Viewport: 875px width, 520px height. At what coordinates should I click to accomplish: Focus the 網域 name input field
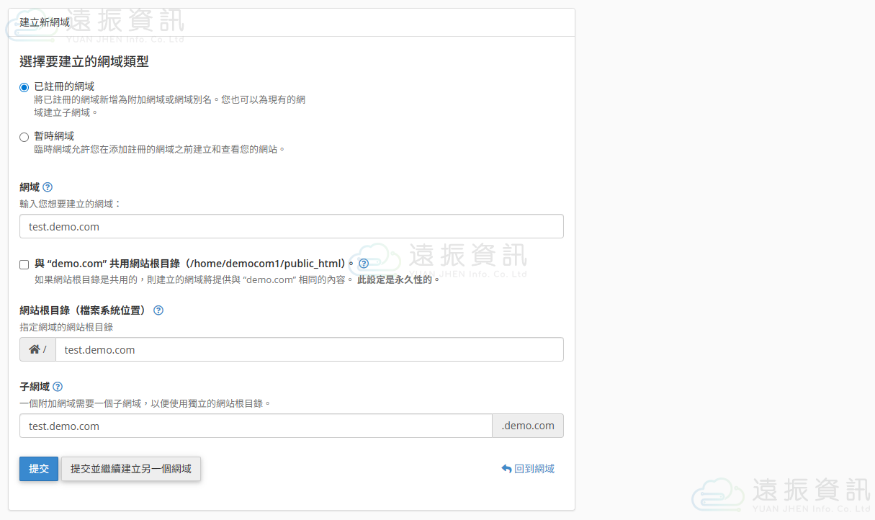291,226
